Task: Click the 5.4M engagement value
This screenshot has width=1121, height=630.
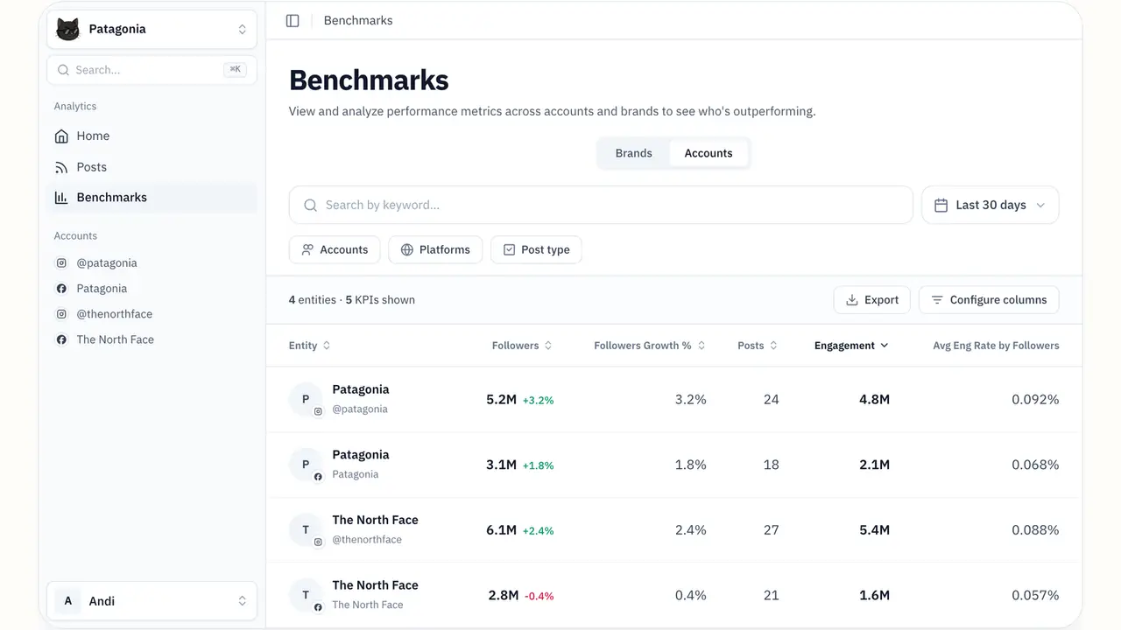Action: pyautogui.click(x=874, y=529)
